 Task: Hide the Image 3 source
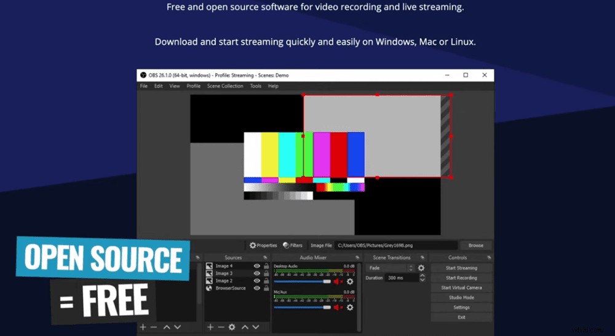pos(257,273)
